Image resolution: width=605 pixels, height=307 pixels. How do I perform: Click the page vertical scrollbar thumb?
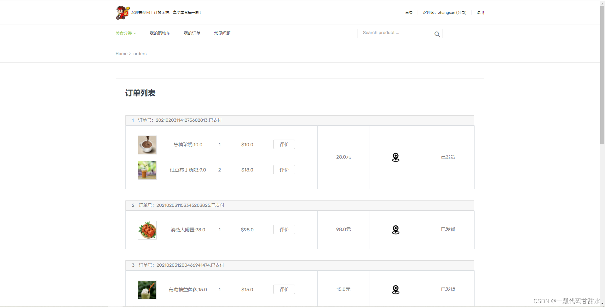pyautogui.click(x=602, y=75)
